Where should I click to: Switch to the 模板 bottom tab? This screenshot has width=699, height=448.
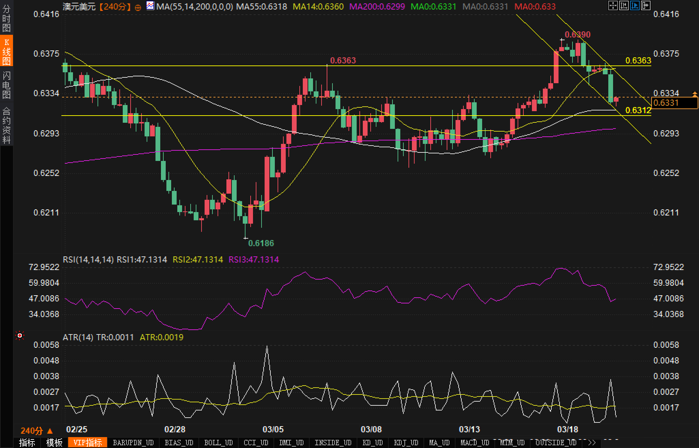54,443
